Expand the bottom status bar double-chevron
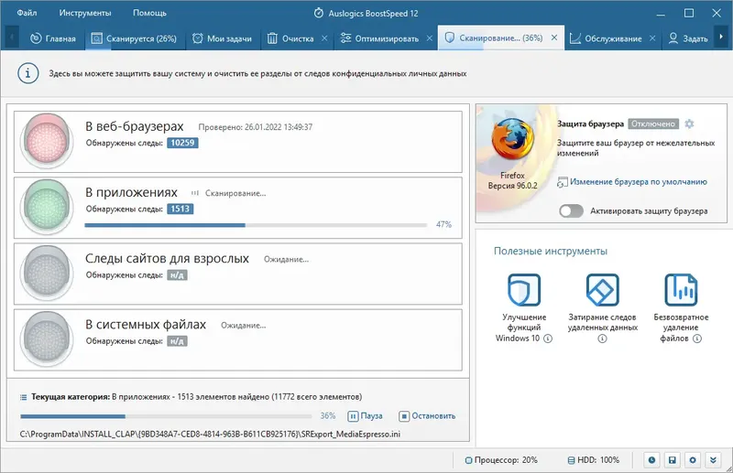The height and width of the screenshot is (473, 733). pyautogui.click(x=713, y=460)
